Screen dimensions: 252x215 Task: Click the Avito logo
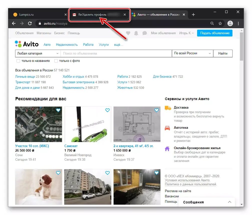tap(27, 44)
